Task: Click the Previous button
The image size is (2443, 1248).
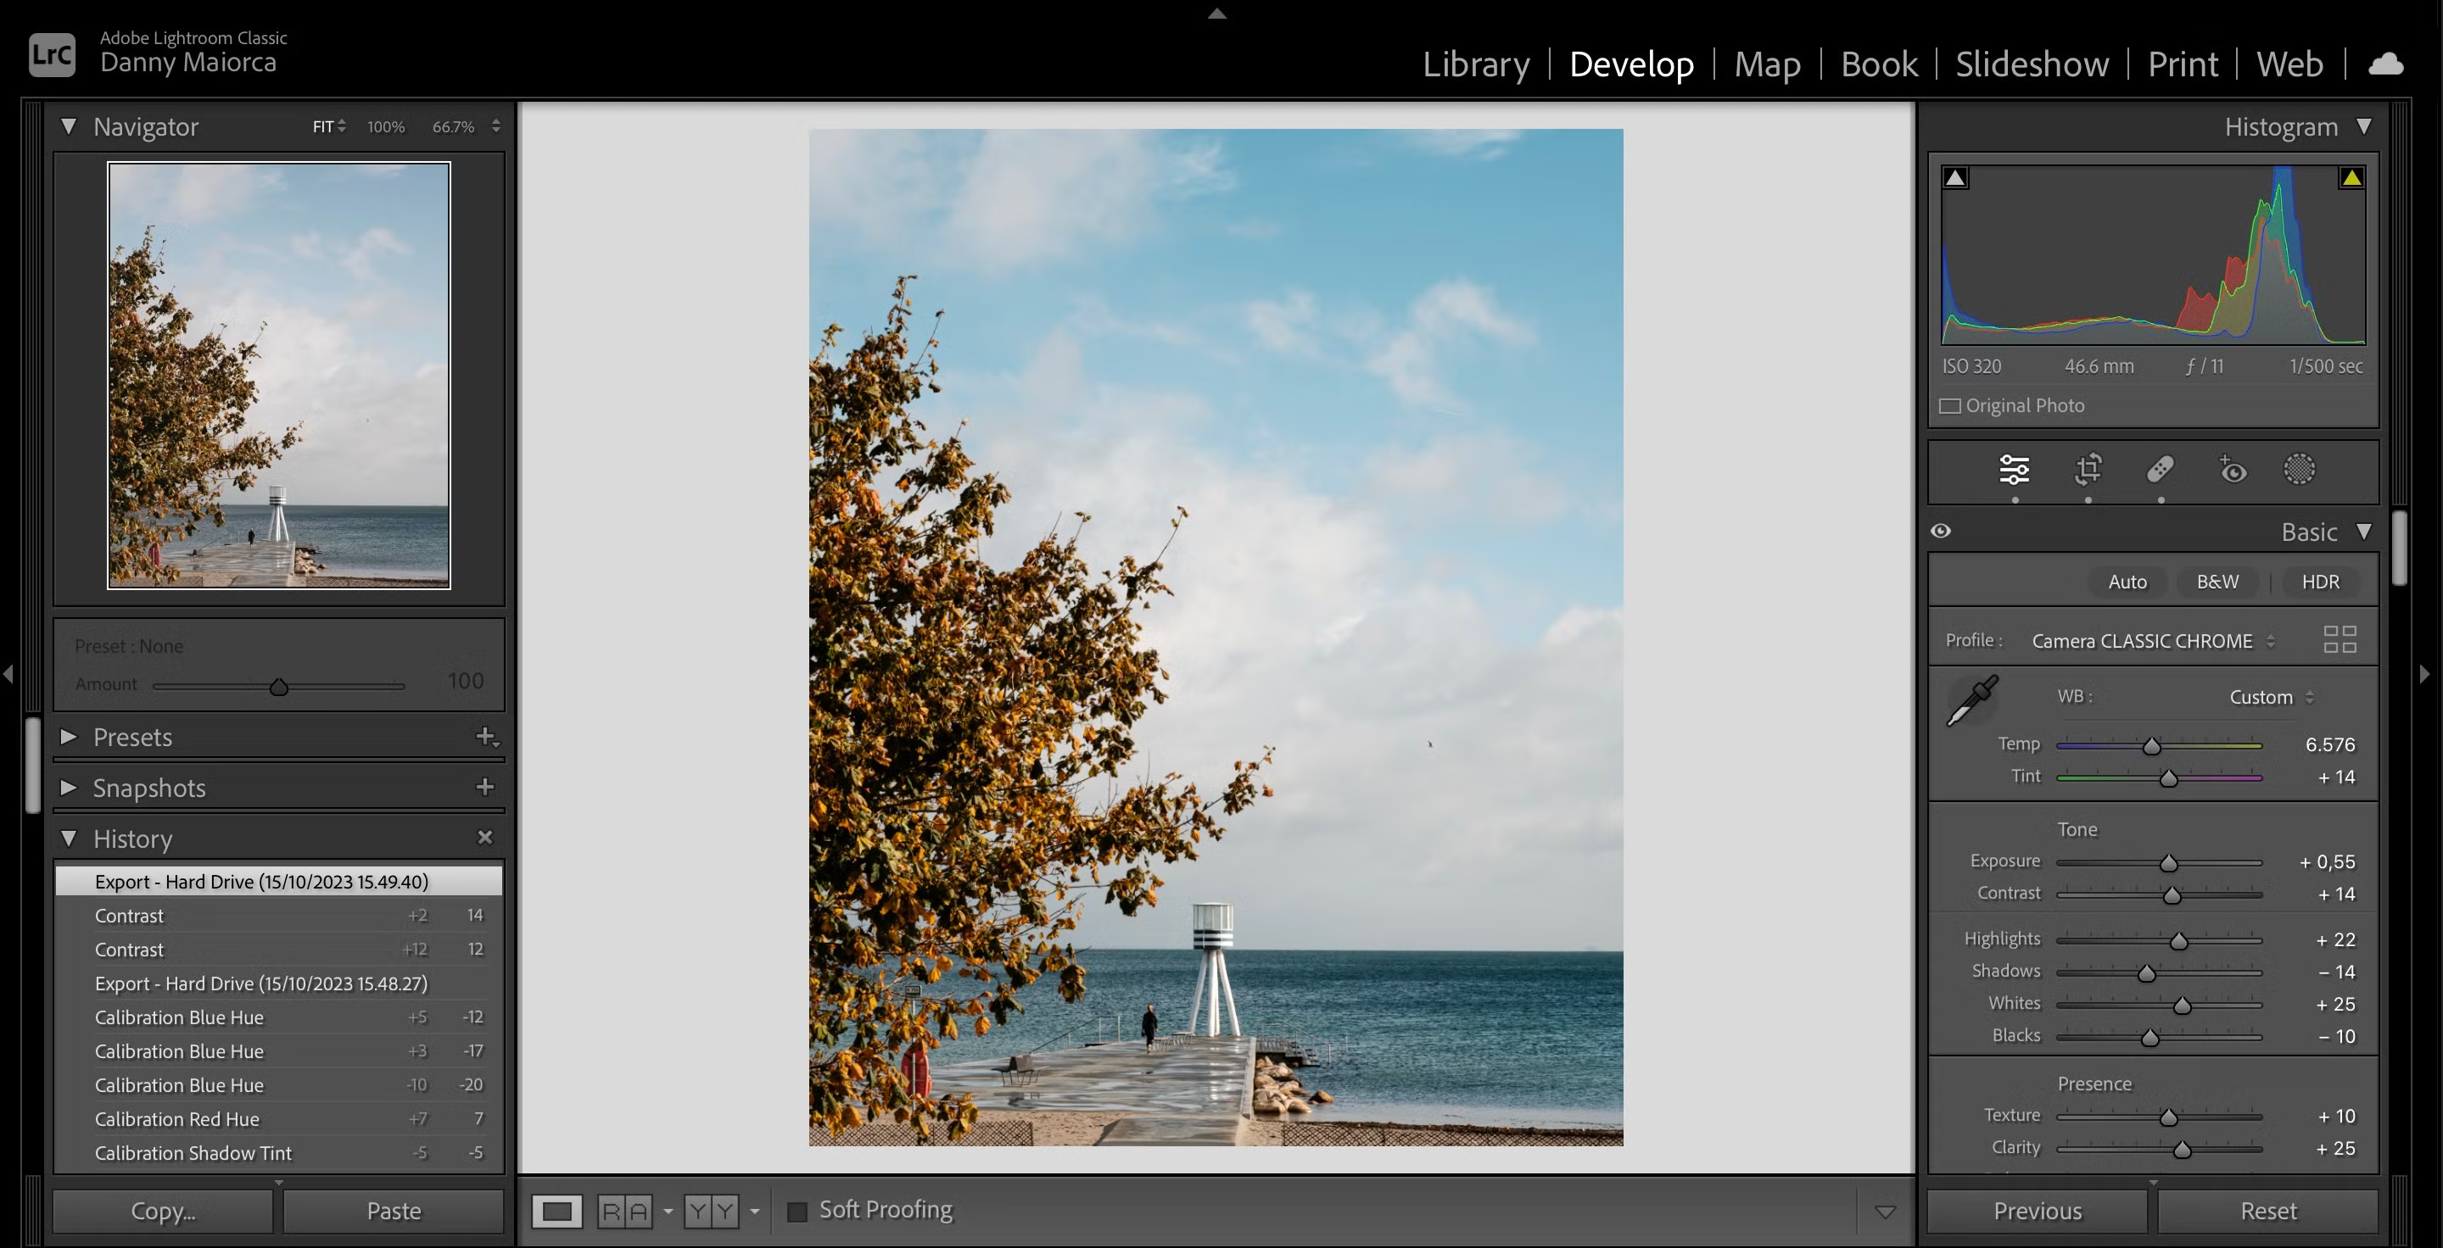Action: [2035, 1210]
